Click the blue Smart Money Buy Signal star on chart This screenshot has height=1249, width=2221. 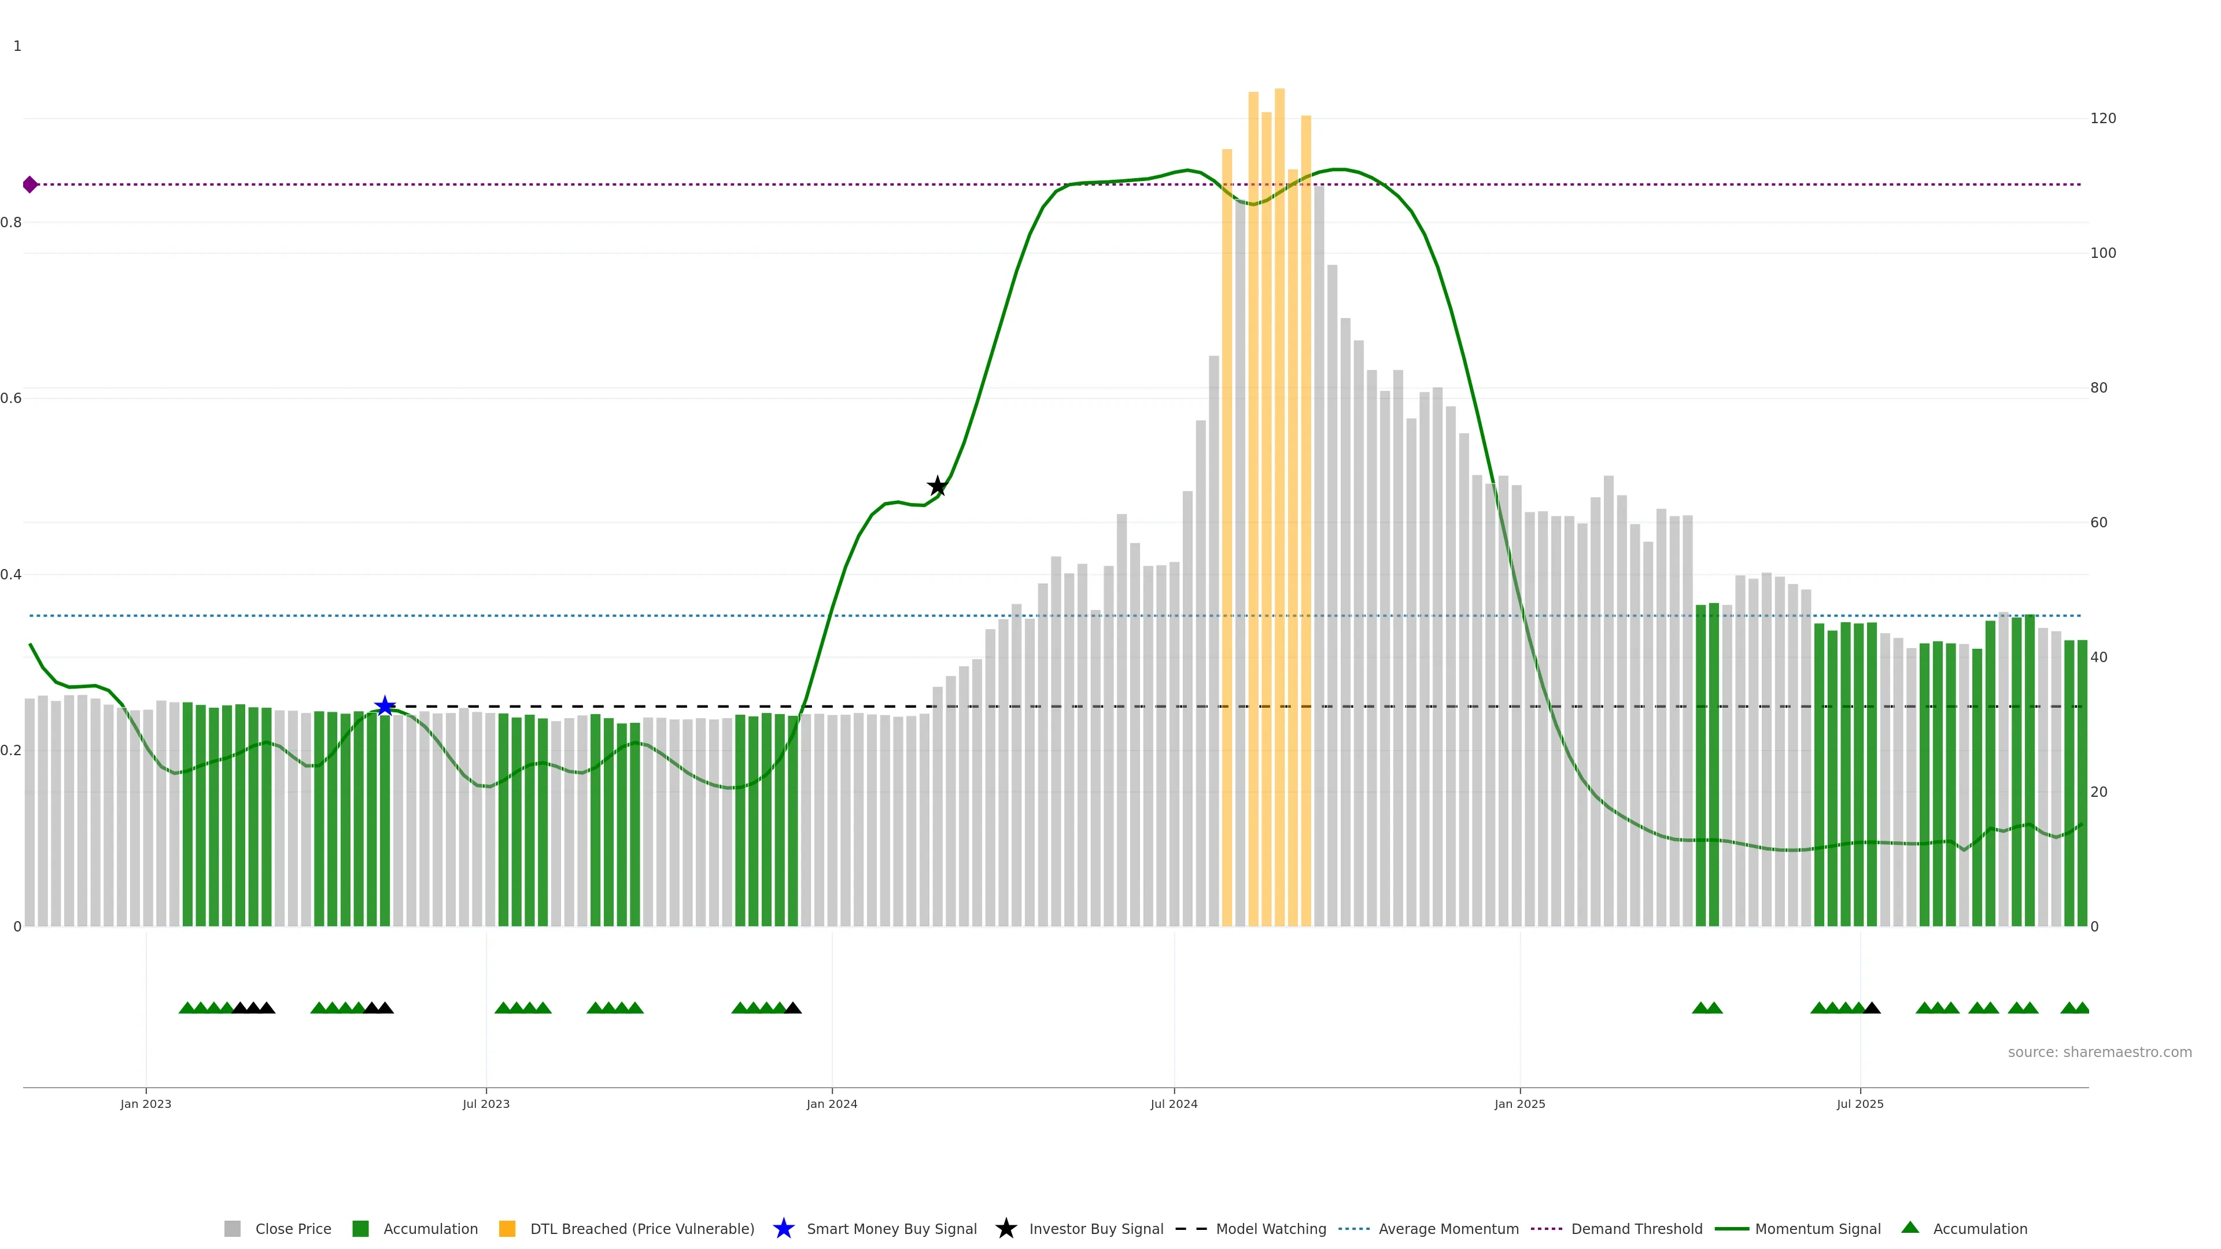point(385,706)
